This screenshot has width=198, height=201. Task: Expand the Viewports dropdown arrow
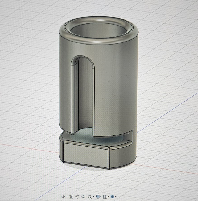coord(116,196)
